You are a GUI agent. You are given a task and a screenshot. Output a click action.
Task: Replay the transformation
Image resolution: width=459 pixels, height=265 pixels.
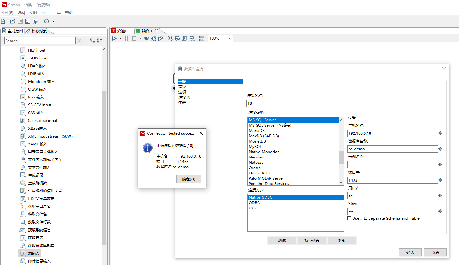pos(161,38)
